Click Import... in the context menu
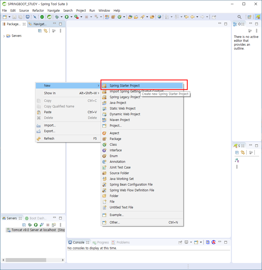The width and height of the screenshot is (262, 270). pyautogui.click(x=68, y=125)
